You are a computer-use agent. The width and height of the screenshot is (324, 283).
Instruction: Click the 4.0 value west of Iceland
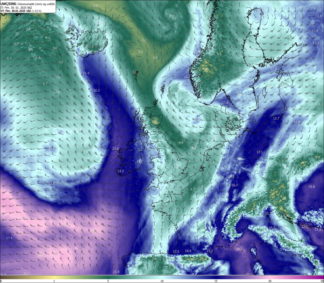click(55, 48)
